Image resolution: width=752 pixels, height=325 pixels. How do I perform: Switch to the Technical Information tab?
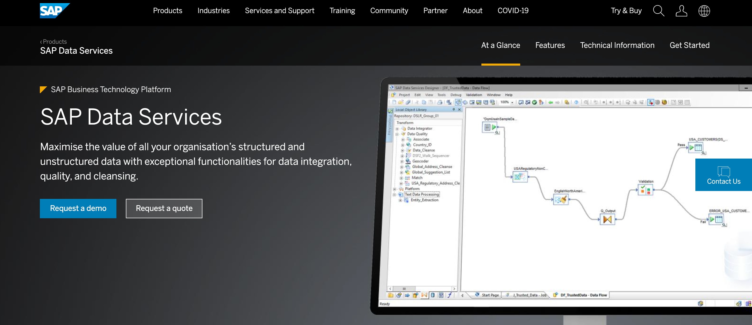click(x=617, y=46)
